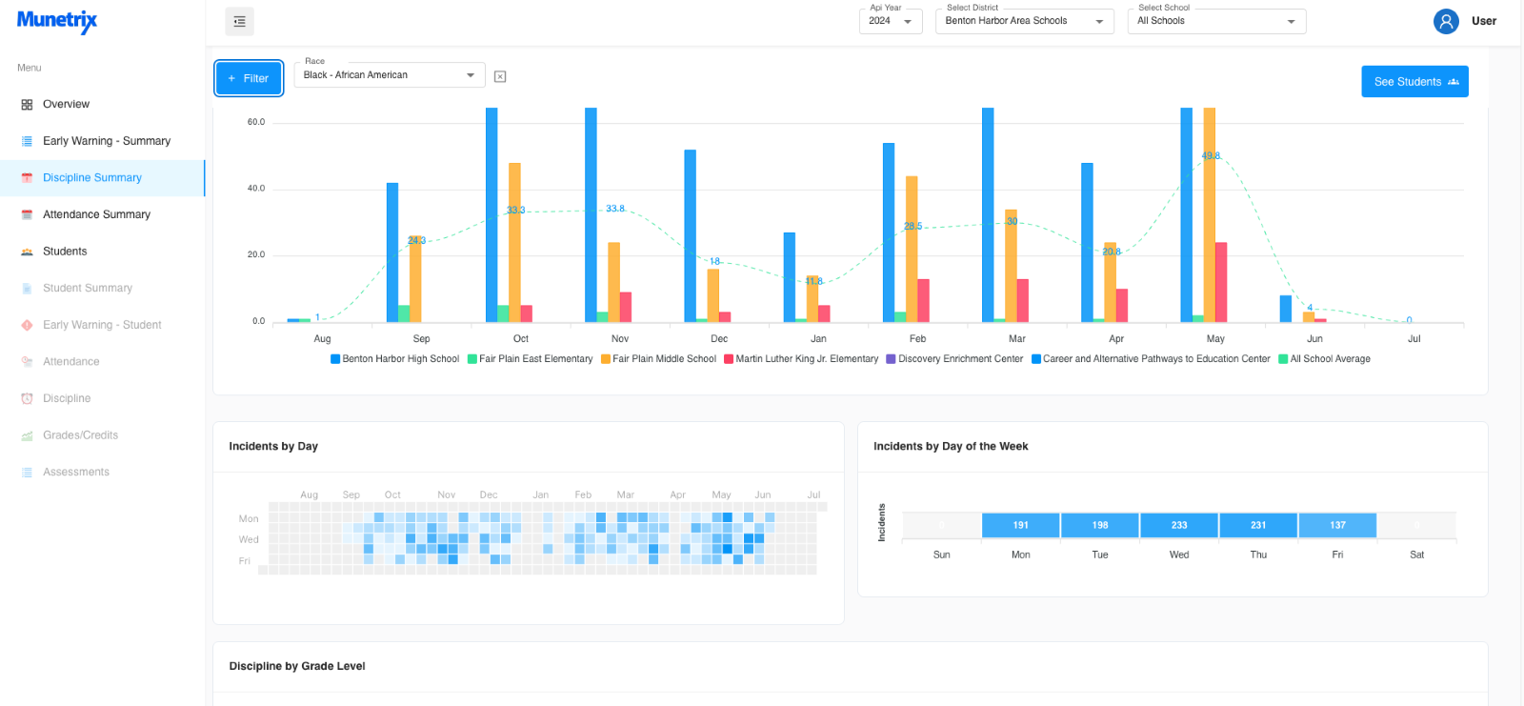
Task: Click the Student Summary document icon
Action: [x=27, y=289]
